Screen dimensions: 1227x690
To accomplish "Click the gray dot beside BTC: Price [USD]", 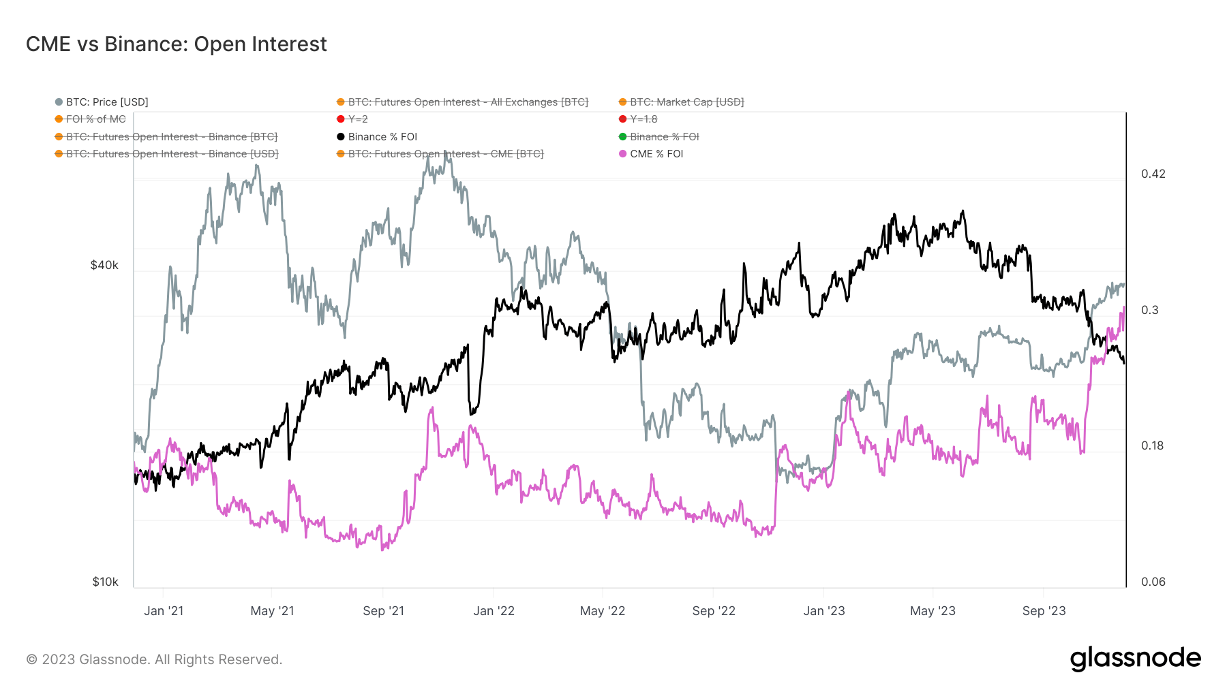I will click(x=59, y=102).
